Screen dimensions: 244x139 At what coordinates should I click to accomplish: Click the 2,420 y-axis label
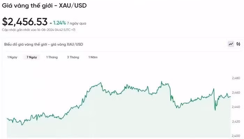click(236, 122)
